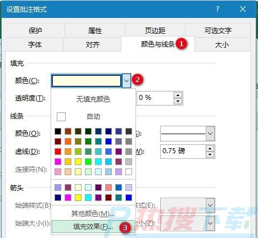Pick the lime green swatch in third row

click(78, 152)
